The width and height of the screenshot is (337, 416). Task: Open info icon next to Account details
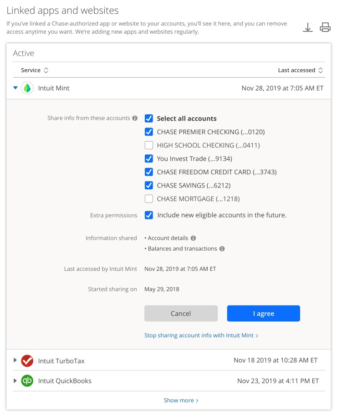(x=193, y=238)
